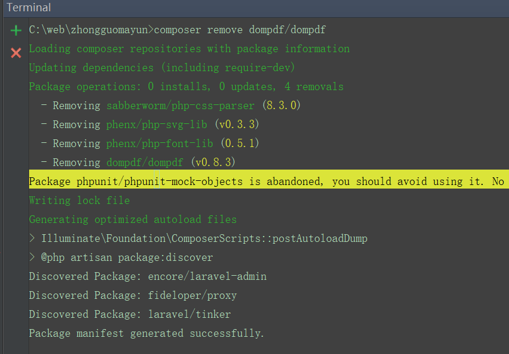Click the sabberworm/php-css-parser package name
Viewport: 509px width, 354px height.
click(181, 106)
